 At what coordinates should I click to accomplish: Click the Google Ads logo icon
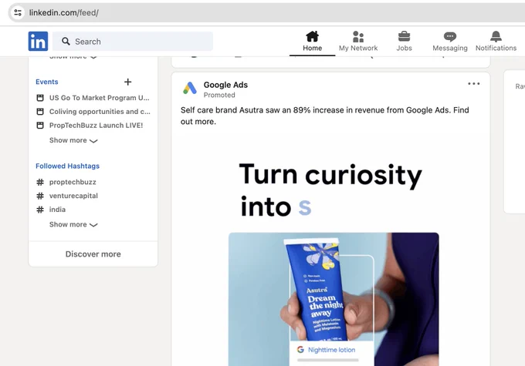tap(190, 89)
